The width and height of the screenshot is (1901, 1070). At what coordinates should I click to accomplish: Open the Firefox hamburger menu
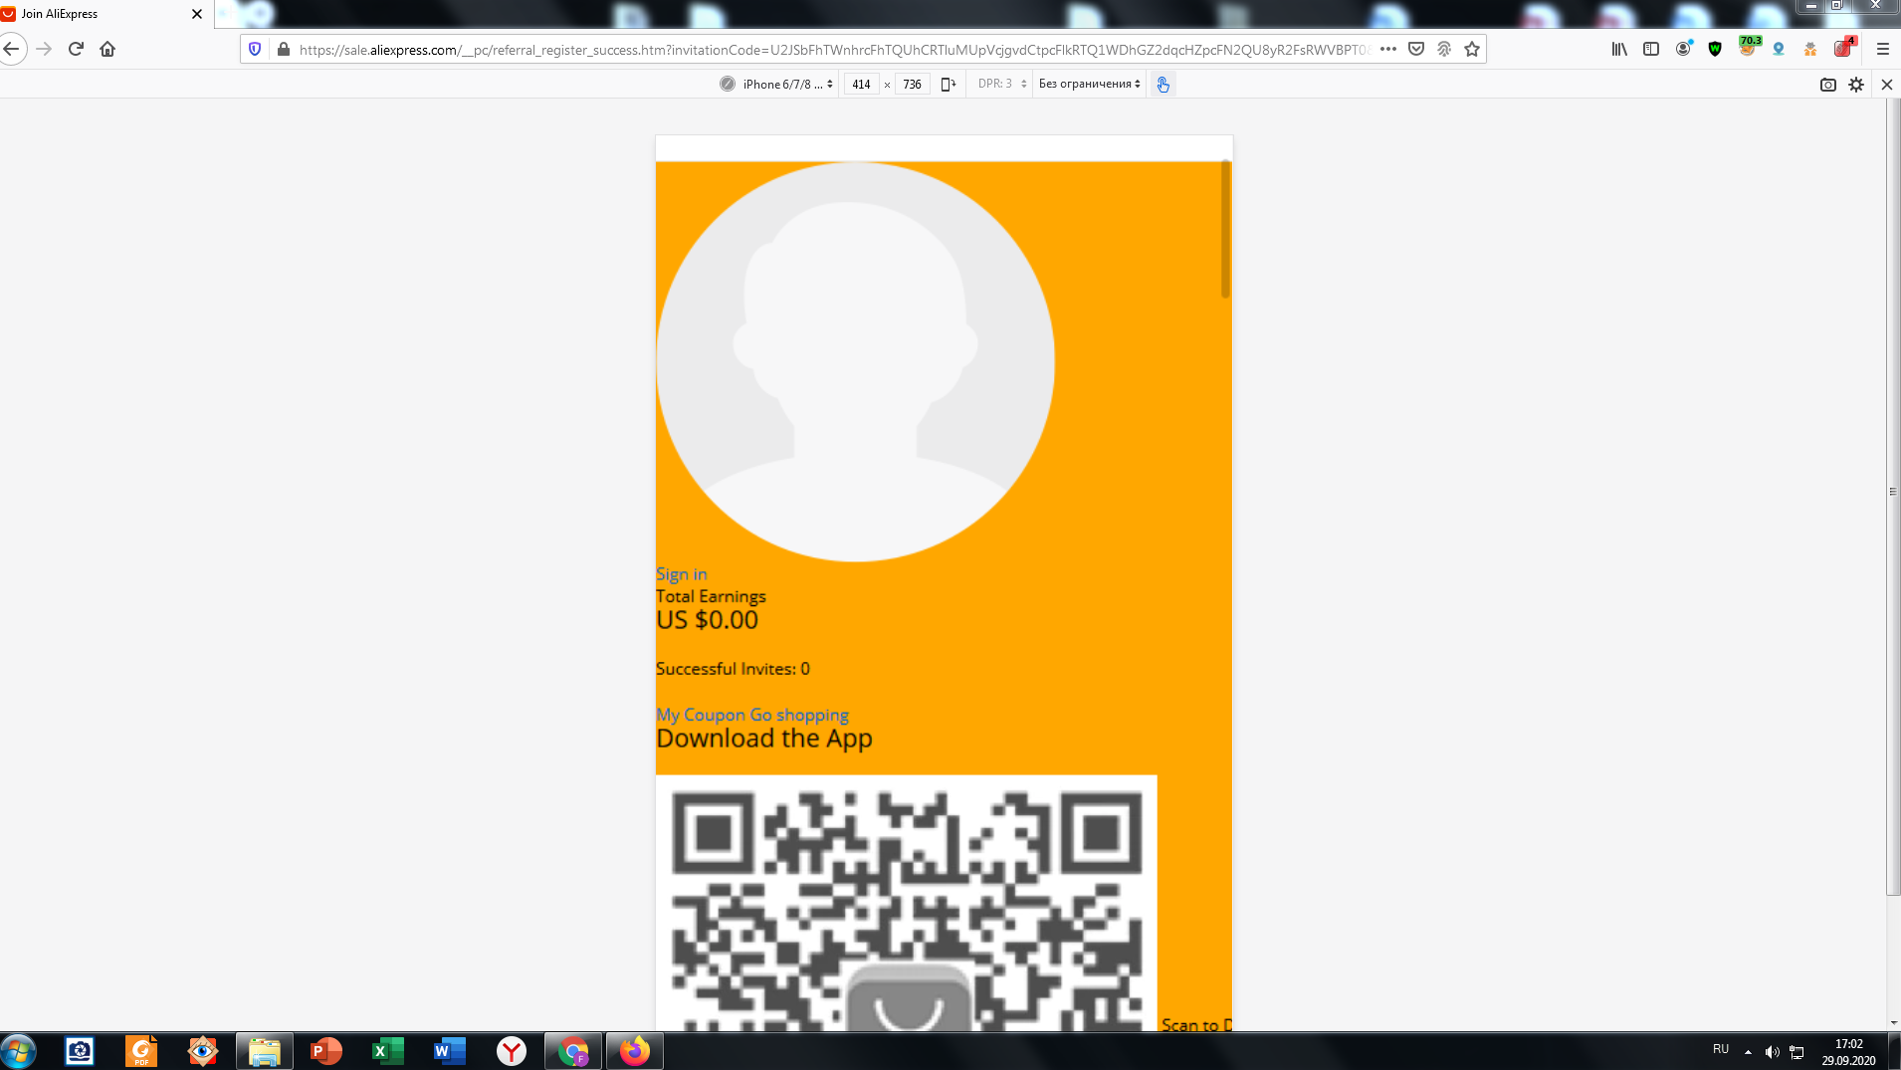(1882, 49)
